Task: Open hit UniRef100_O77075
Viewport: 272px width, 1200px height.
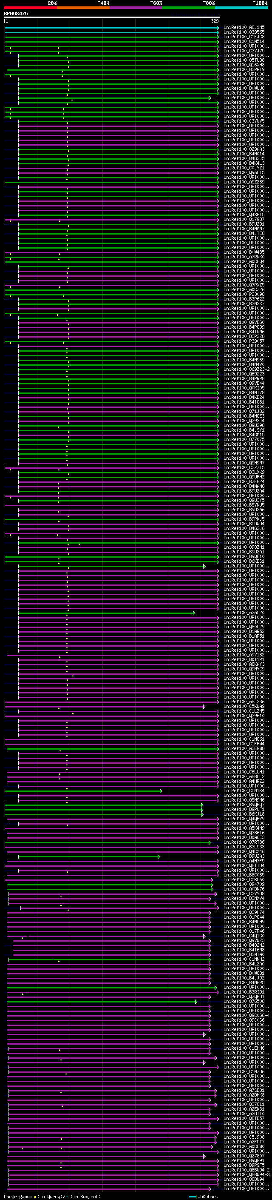Action: coord(244,440)
